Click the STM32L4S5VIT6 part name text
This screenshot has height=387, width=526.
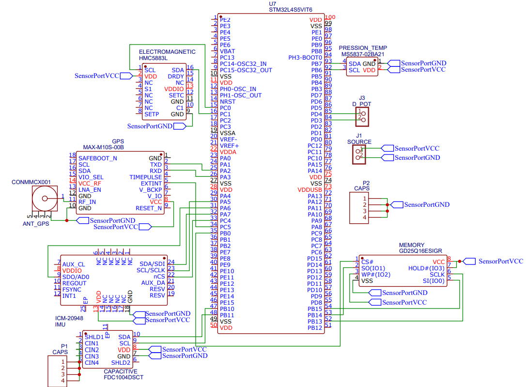click(290, 10)
